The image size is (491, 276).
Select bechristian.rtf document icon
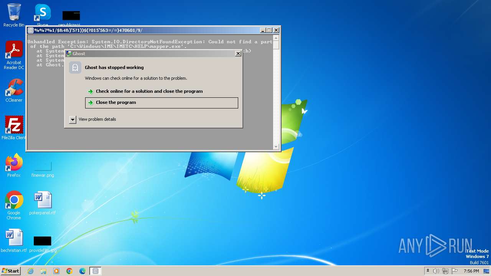pos(14,241)
